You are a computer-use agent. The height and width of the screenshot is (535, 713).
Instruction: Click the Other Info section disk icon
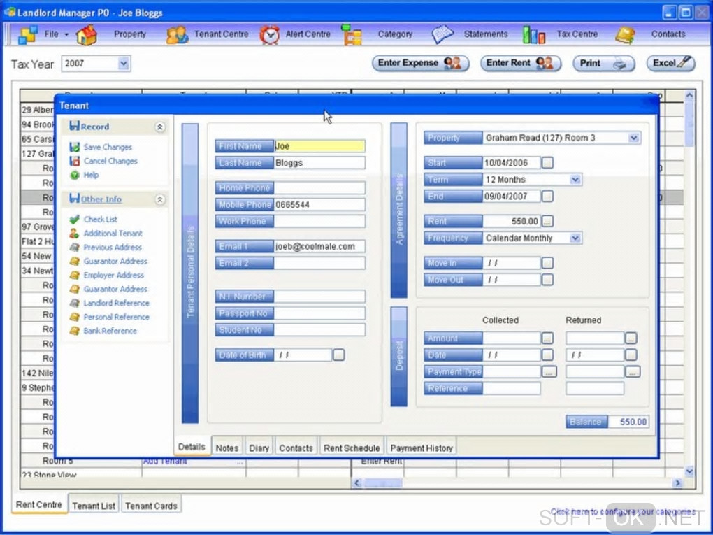[x=75, y=198]
